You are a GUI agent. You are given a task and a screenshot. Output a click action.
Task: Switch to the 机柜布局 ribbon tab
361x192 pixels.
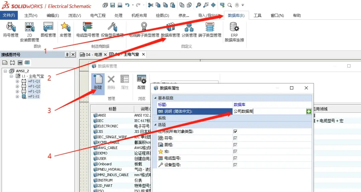click(139, 15)
